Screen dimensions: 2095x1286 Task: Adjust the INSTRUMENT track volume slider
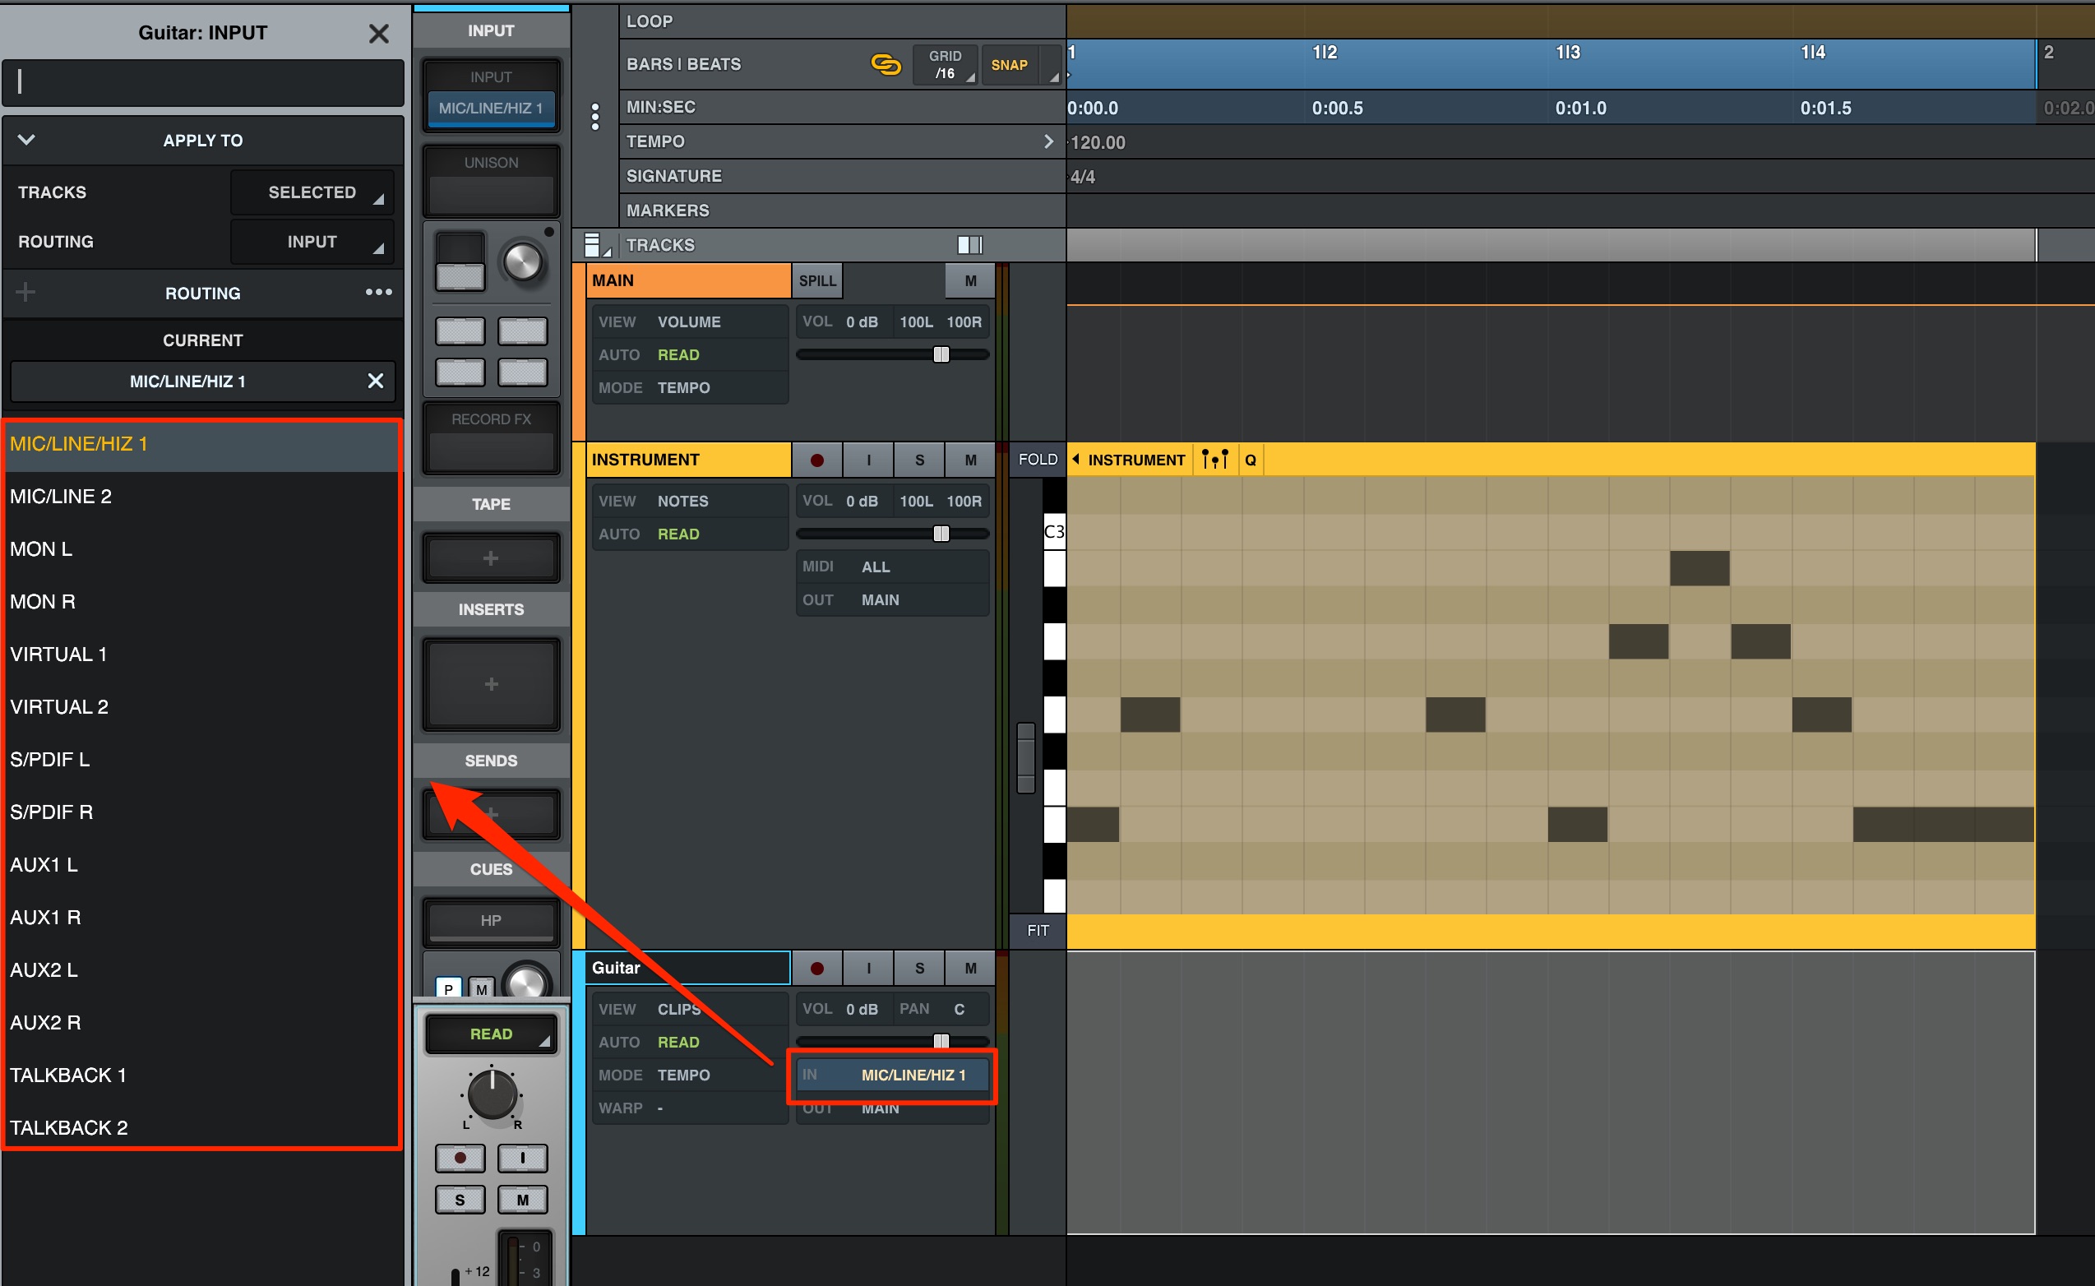pos(941,534)
